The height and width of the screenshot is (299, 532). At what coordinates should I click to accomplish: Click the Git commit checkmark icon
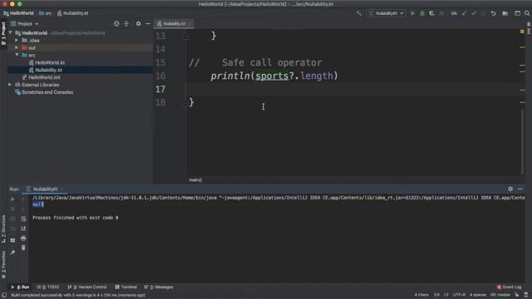(474, 13)
